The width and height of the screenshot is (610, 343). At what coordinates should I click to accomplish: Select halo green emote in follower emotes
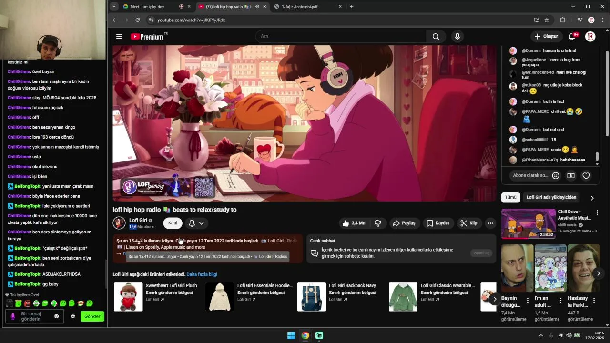coord(18,303)
